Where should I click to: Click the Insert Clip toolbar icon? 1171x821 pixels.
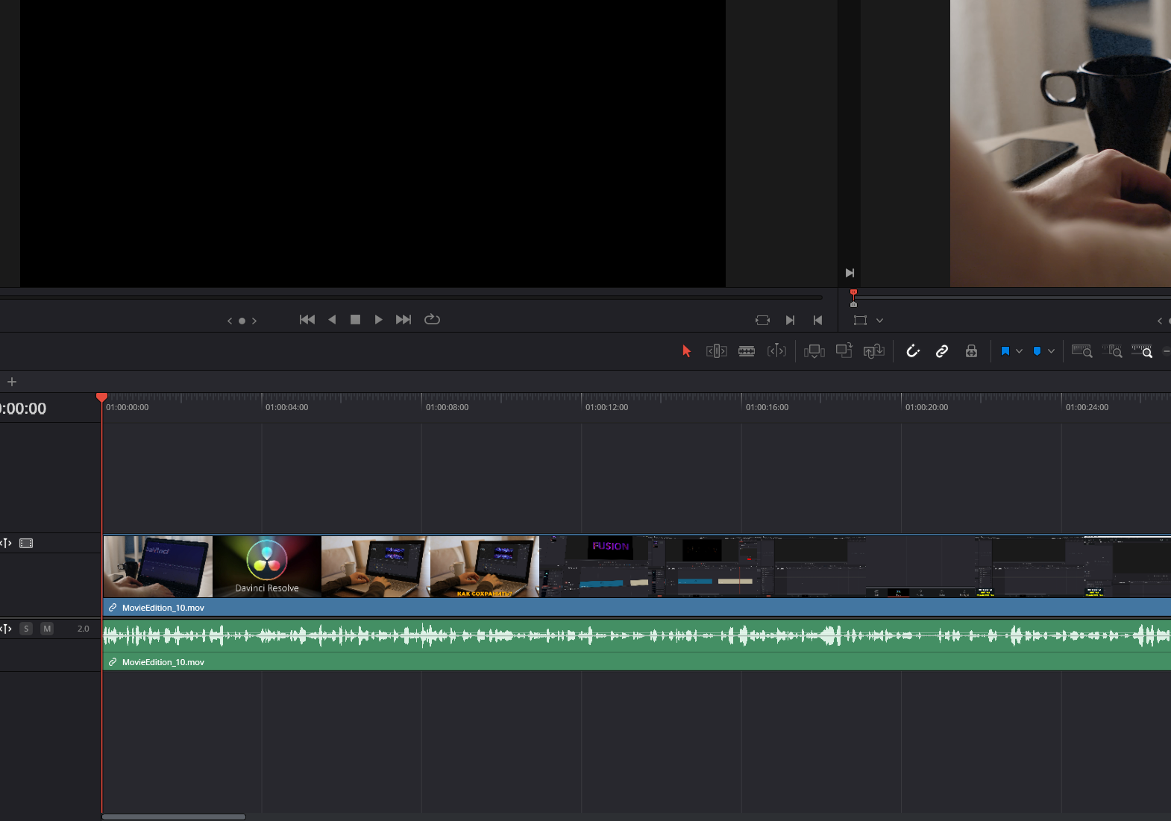(x=814, y=351)
